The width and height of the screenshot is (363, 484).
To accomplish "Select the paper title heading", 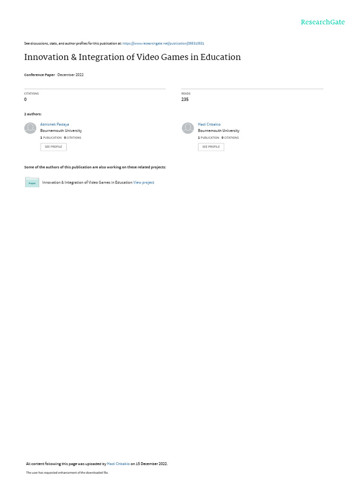I will point(132,57).
